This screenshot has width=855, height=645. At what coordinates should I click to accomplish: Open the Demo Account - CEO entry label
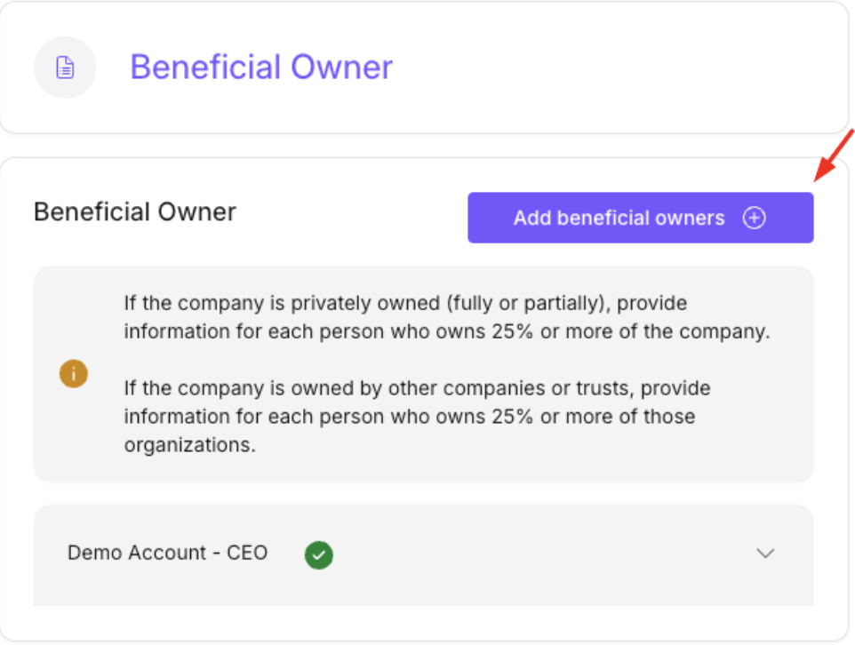[x=167, y=553]
